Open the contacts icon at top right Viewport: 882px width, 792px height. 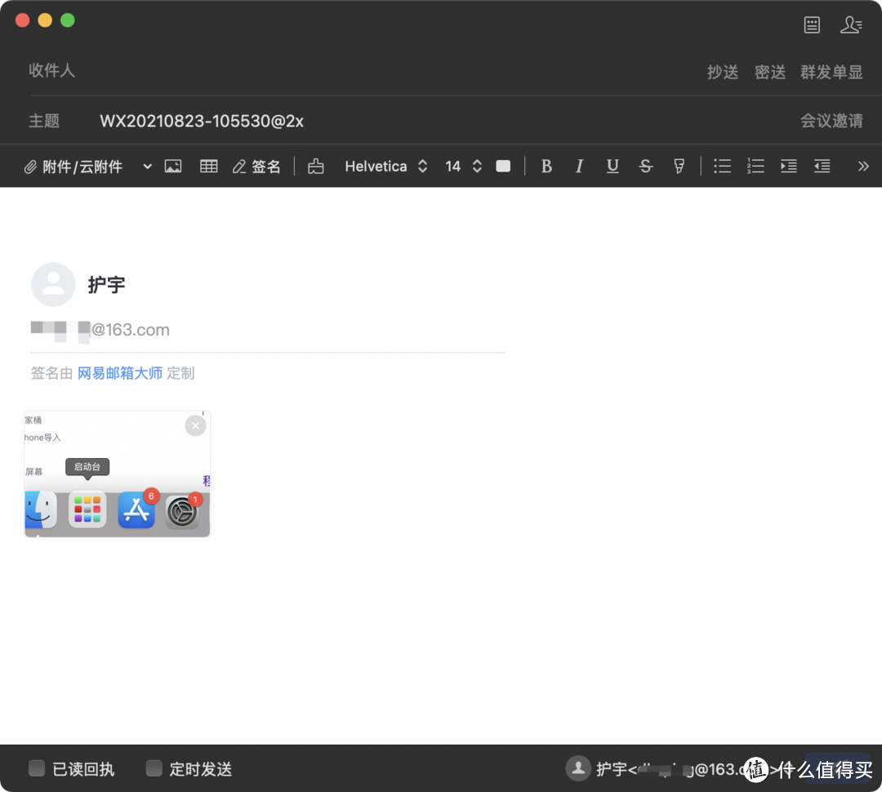click(851, 24)
